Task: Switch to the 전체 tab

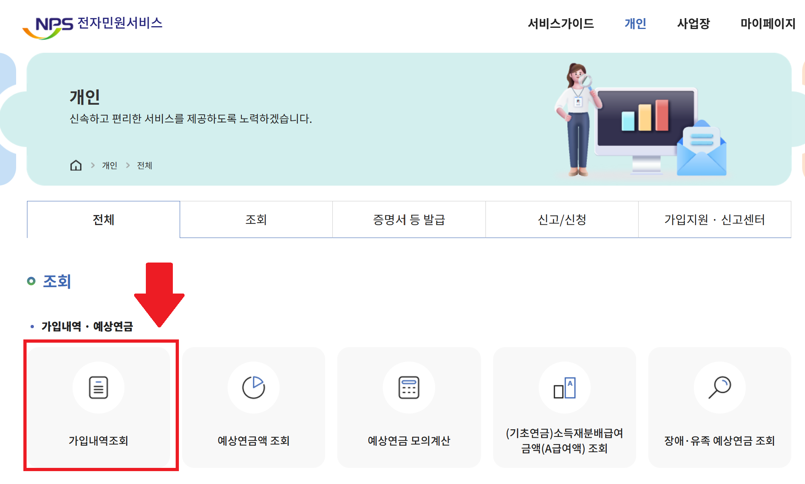Action: pyautogui.click(x=104, y=219)
